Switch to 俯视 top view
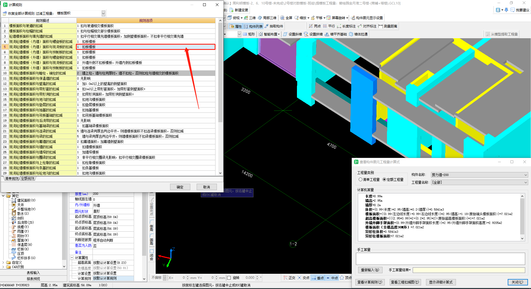Screen dimensions: 531x289 235,18
